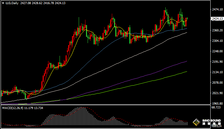Click the 2360.20 price axis label
The height and width of the screenshot is (129, 224).
pyautogui.click(x=217, y=30)
